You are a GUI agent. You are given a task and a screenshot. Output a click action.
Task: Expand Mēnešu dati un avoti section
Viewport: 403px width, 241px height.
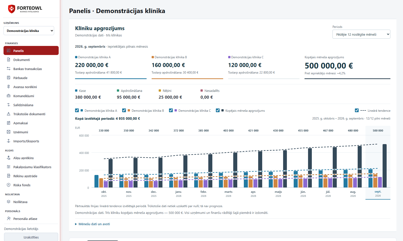92,224
